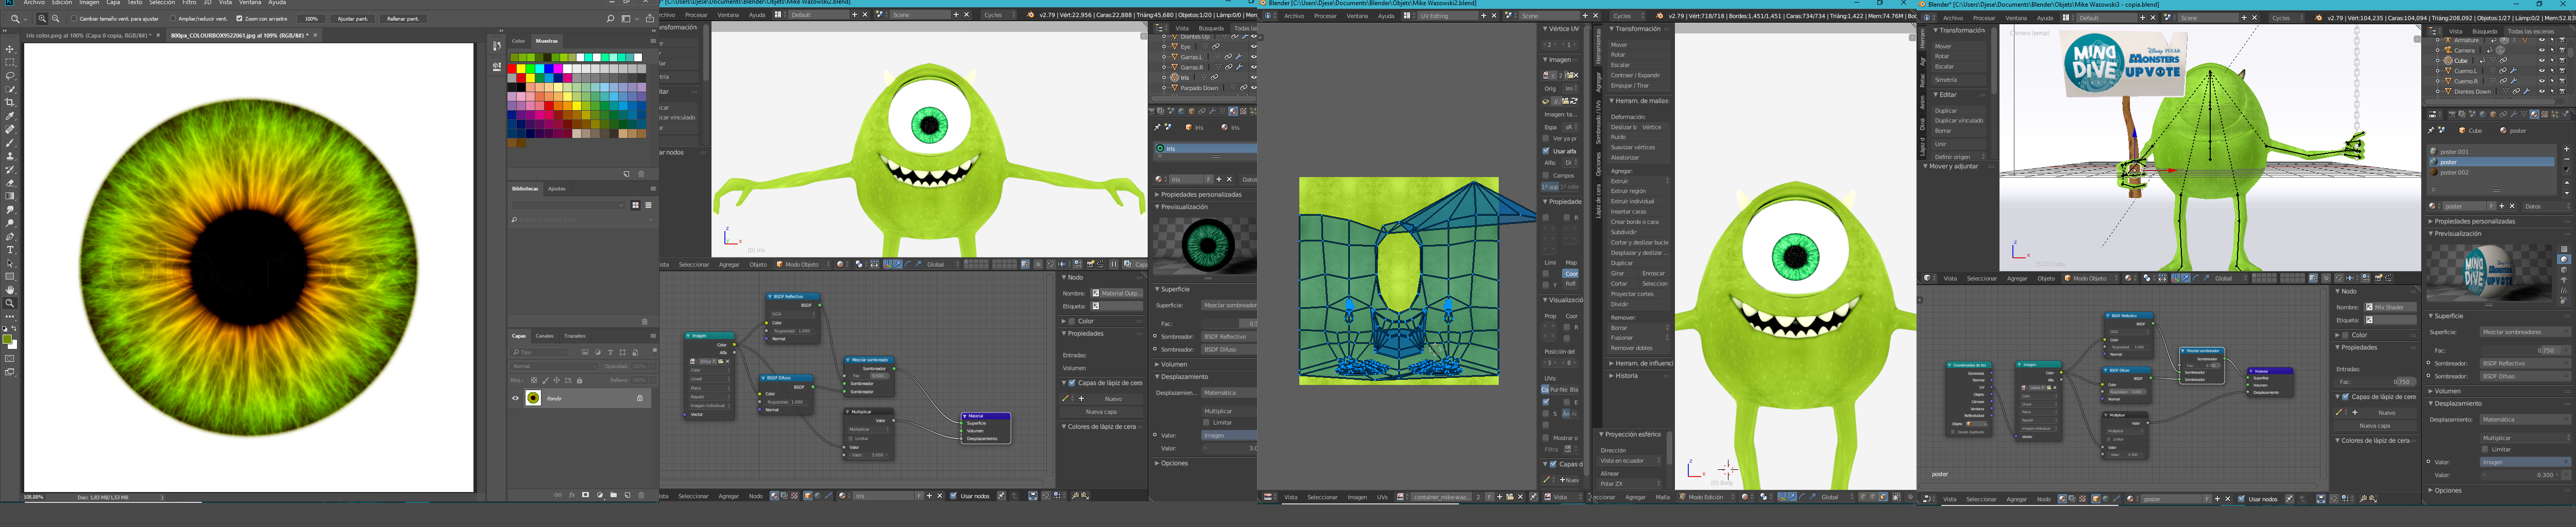Open 'Modo Objeto' dropdown in Wazowski.blend viewport
Screen dimensions: 2576x527
[x=802, y=265]
